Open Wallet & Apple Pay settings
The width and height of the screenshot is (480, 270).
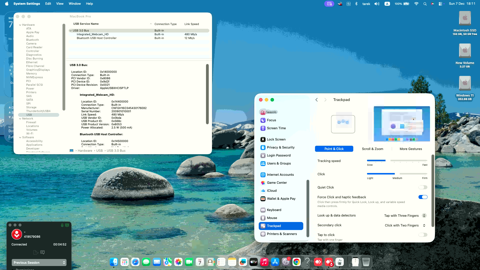pos(281,199)
